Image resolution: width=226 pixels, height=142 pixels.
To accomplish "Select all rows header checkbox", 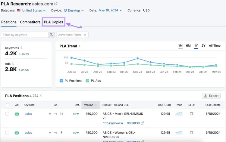I will coord(8,105).
